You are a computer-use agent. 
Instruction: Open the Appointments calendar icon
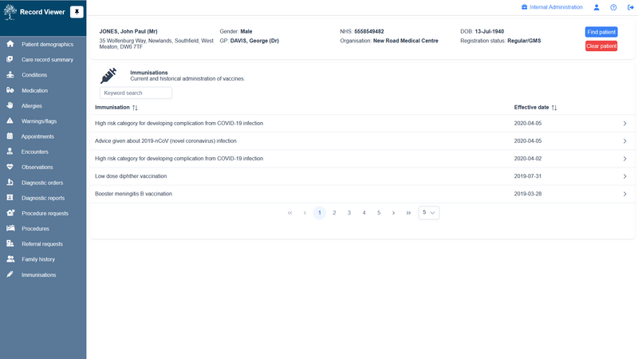coord(10,136)
